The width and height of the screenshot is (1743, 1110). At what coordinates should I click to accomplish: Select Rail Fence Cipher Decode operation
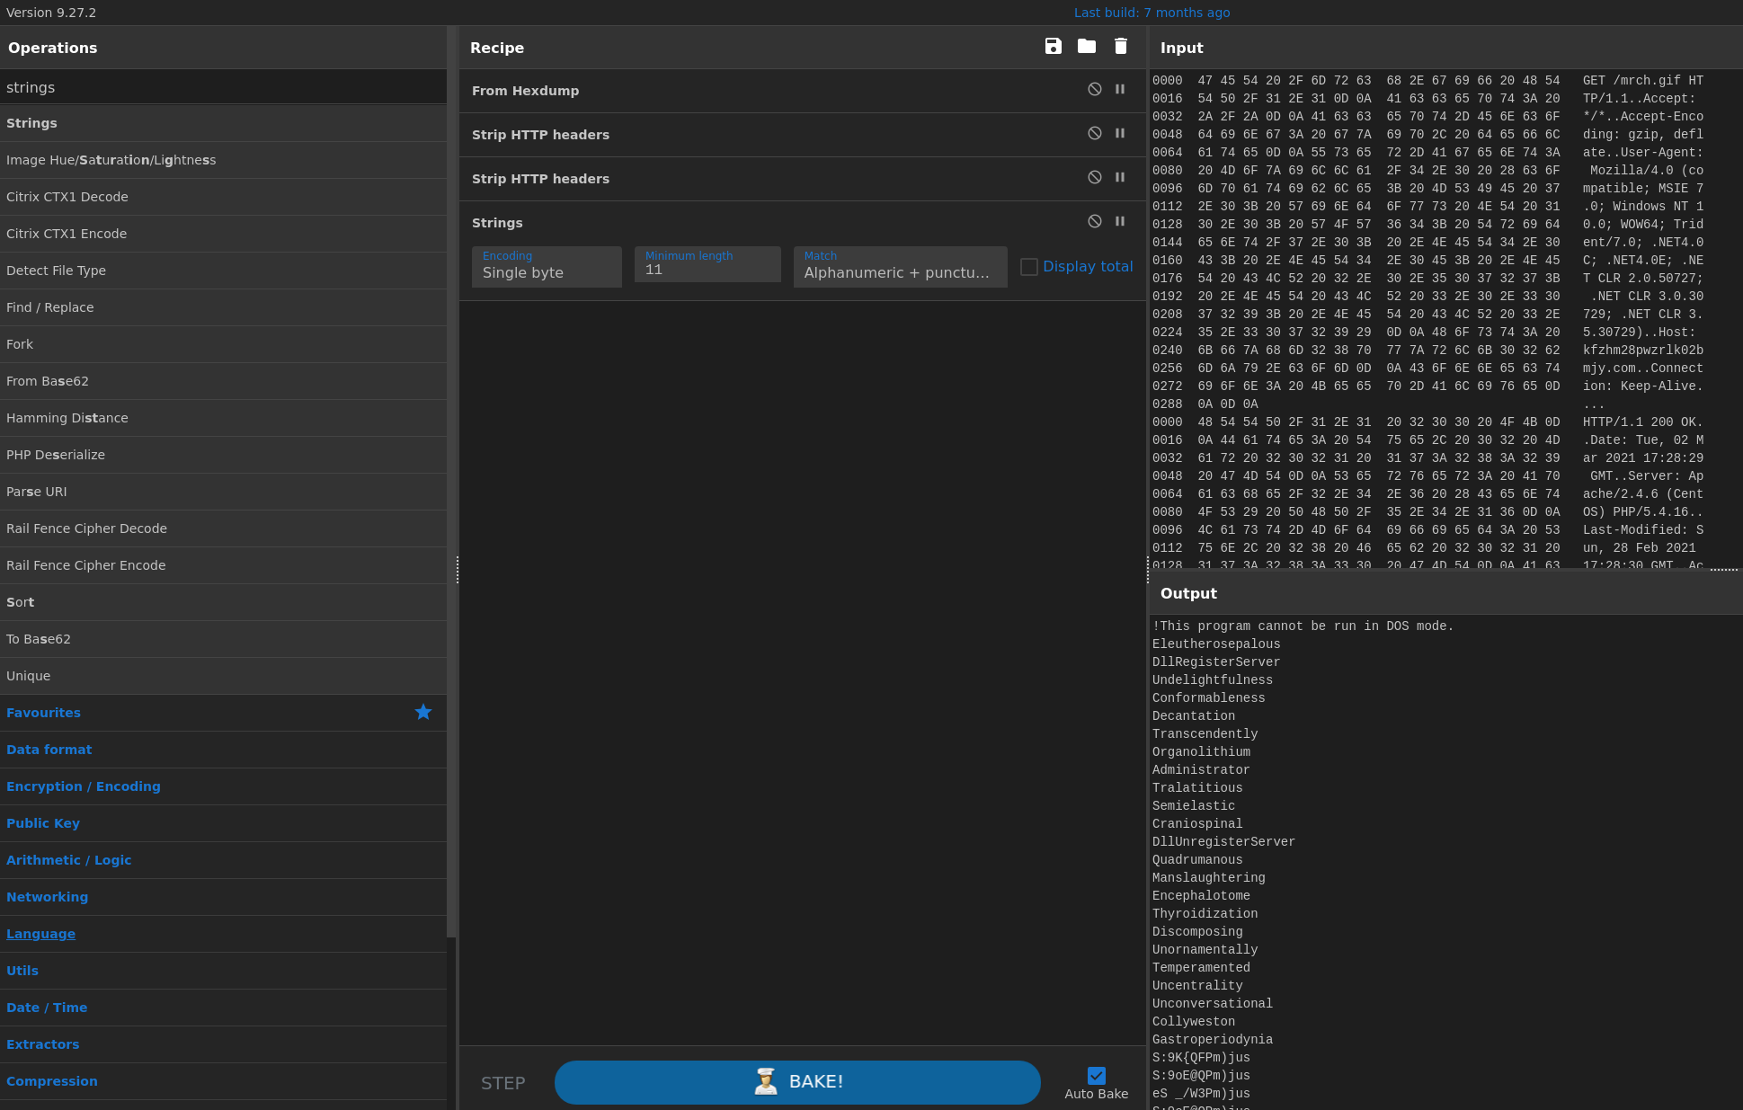(x=223, y=528)
